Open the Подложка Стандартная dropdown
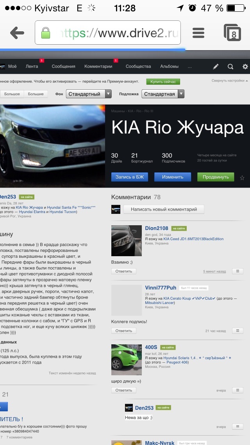 [x=163, y=94]
